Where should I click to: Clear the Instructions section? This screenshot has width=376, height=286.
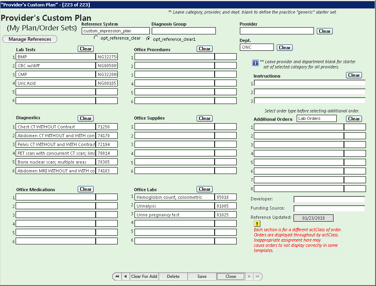click(354, 75)
